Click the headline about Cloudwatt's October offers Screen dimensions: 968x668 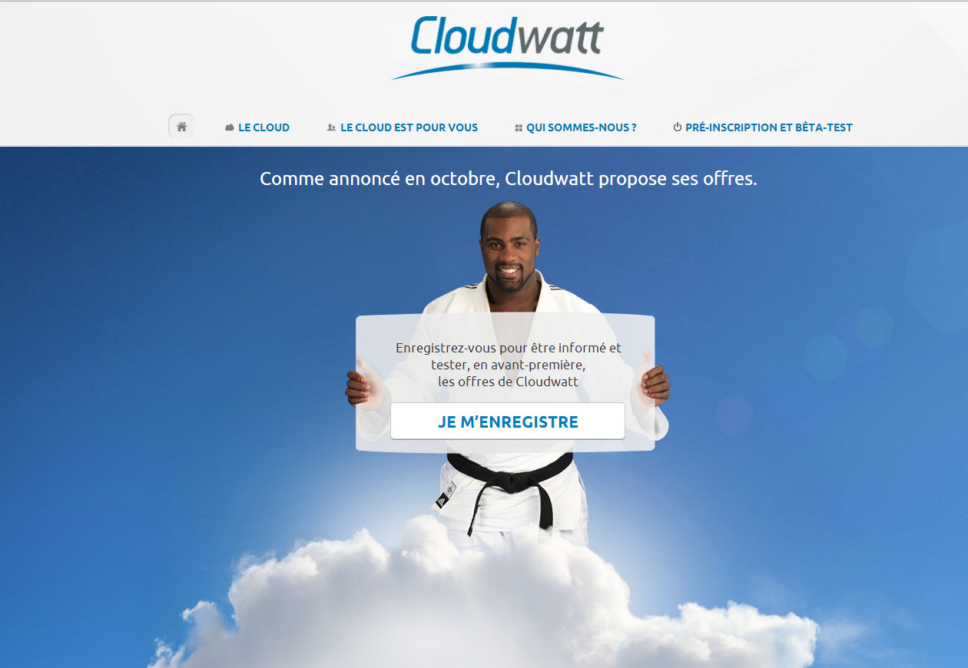click(509, 179)
